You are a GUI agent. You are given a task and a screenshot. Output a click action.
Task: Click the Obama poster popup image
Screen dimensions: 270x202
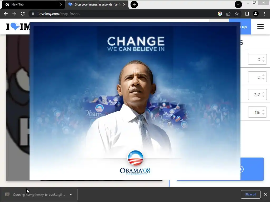(x=135, y=101)
